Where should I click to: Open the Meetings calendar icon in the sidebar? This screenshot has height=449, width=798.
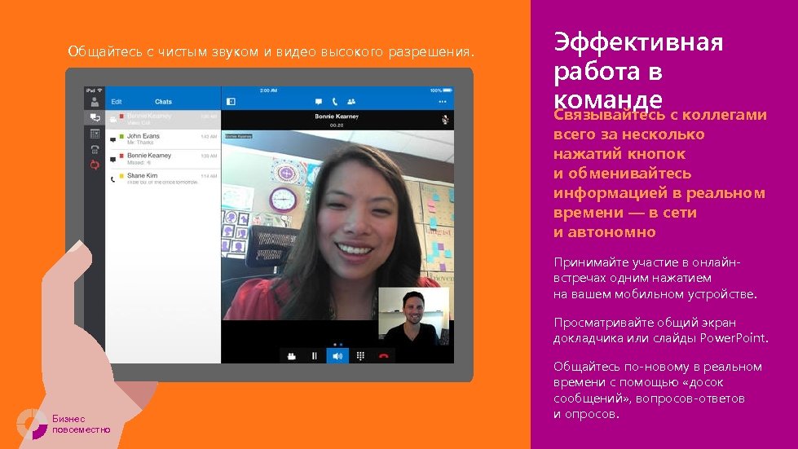coord(95,134)
